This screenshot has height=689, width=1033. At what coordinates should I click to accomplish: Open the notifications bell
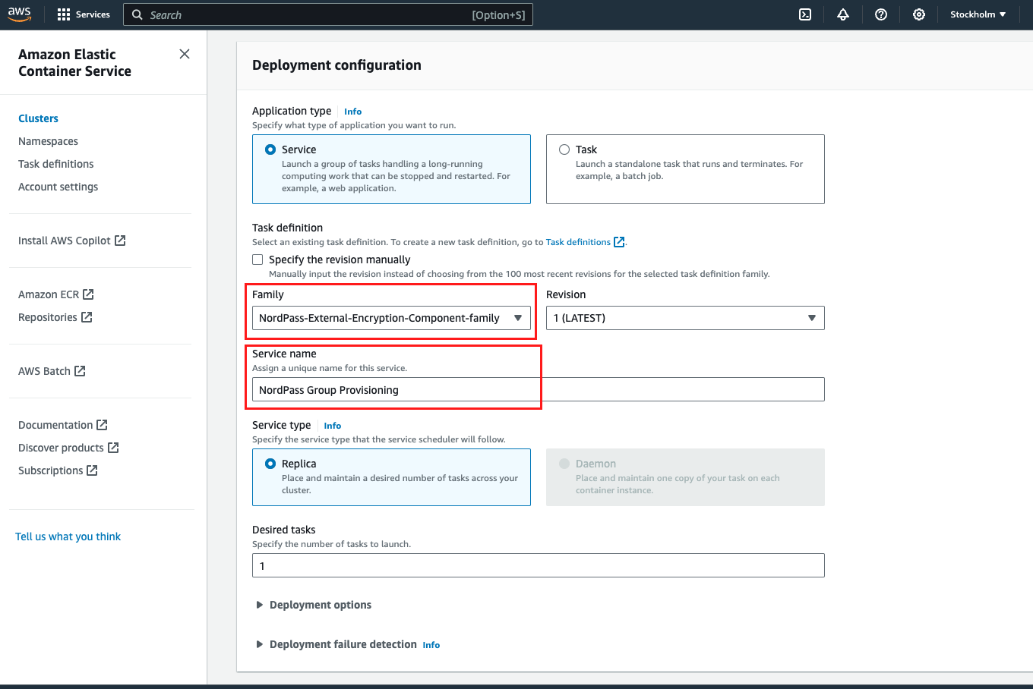click(843, 14)
